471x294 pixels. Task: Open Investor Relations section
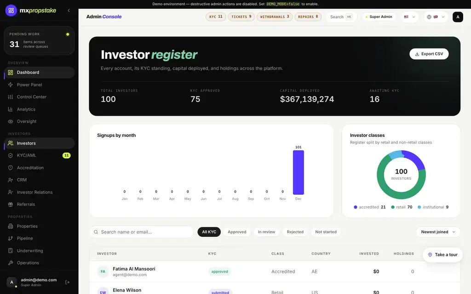coord(40,192)
